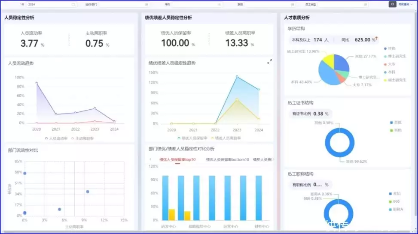Image resolution: width=418 pixels, height=234 pixels.
Task: Click the left arrow beside the 绩优人员保留率top10 tab
Action: point(151,159)
